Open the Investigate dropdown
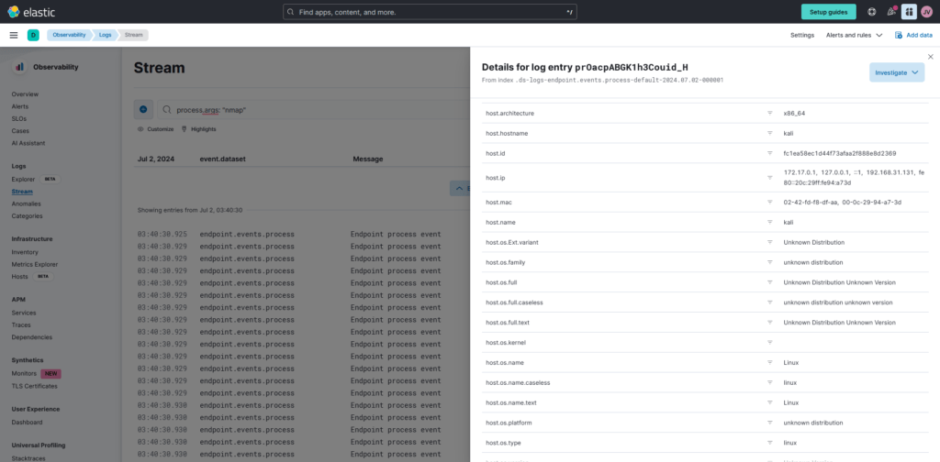Image resolution: width=940 pixels, height=462 pixels. coord(897,72)
